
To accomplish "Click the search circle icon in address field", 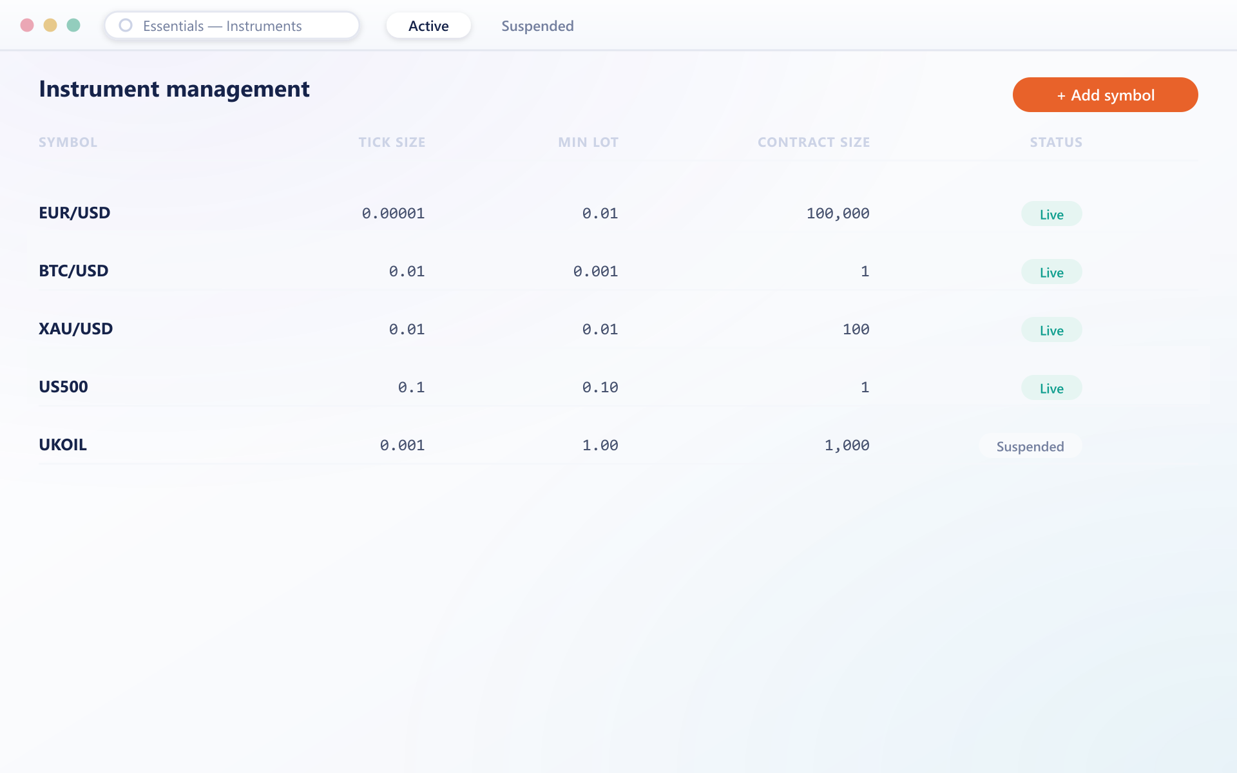I will coord(126,25).
